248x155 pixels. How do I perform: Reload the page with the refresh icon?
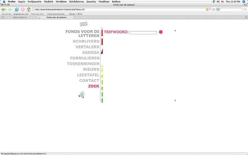(x=17, y=10)
